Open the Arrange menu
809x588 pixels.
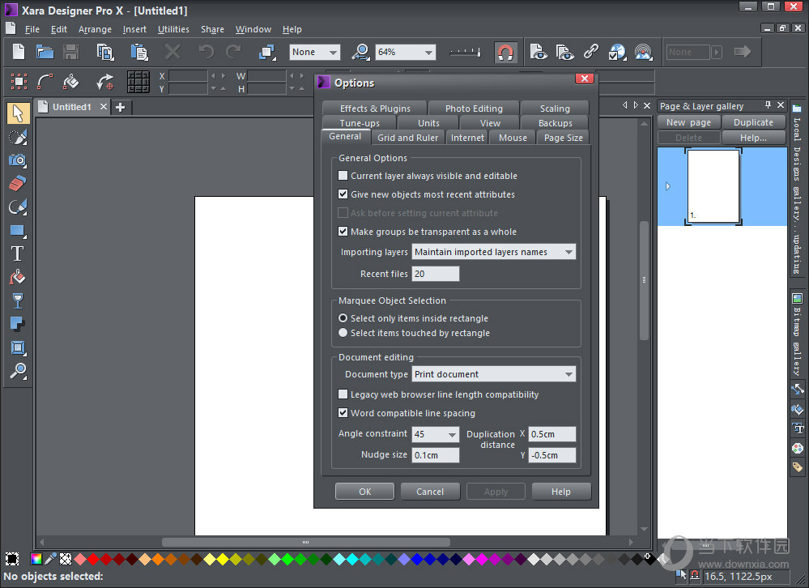pyautogui.click(x=95, y=29)
